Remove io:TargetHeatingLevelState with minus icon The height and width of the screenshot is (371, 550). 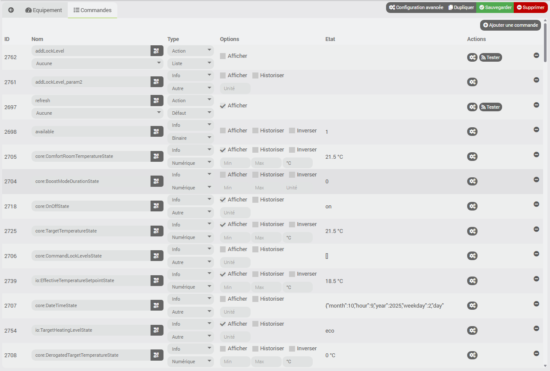tap(536, 328)
